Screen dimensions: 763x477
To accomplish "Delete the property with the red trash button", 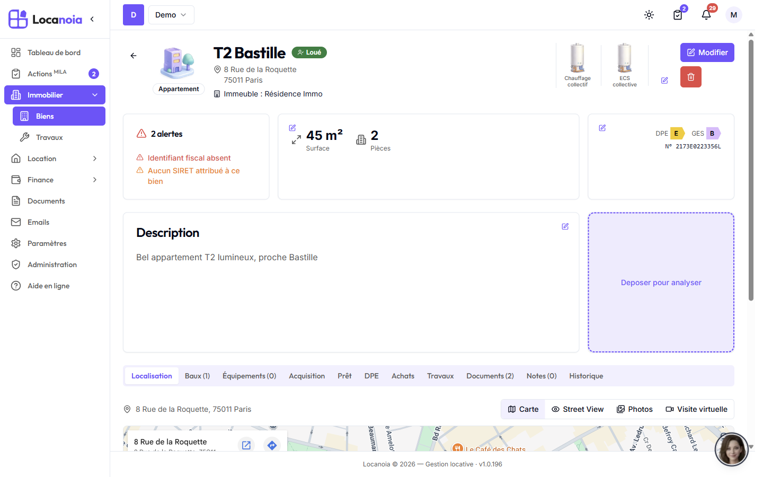I will [x=691, y=77].
